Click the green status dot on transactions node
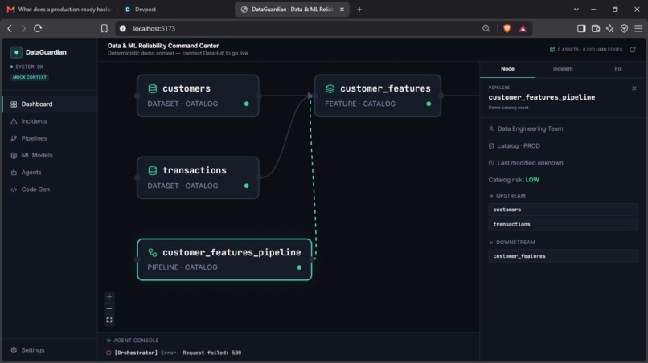 click(x=247, y=186)
